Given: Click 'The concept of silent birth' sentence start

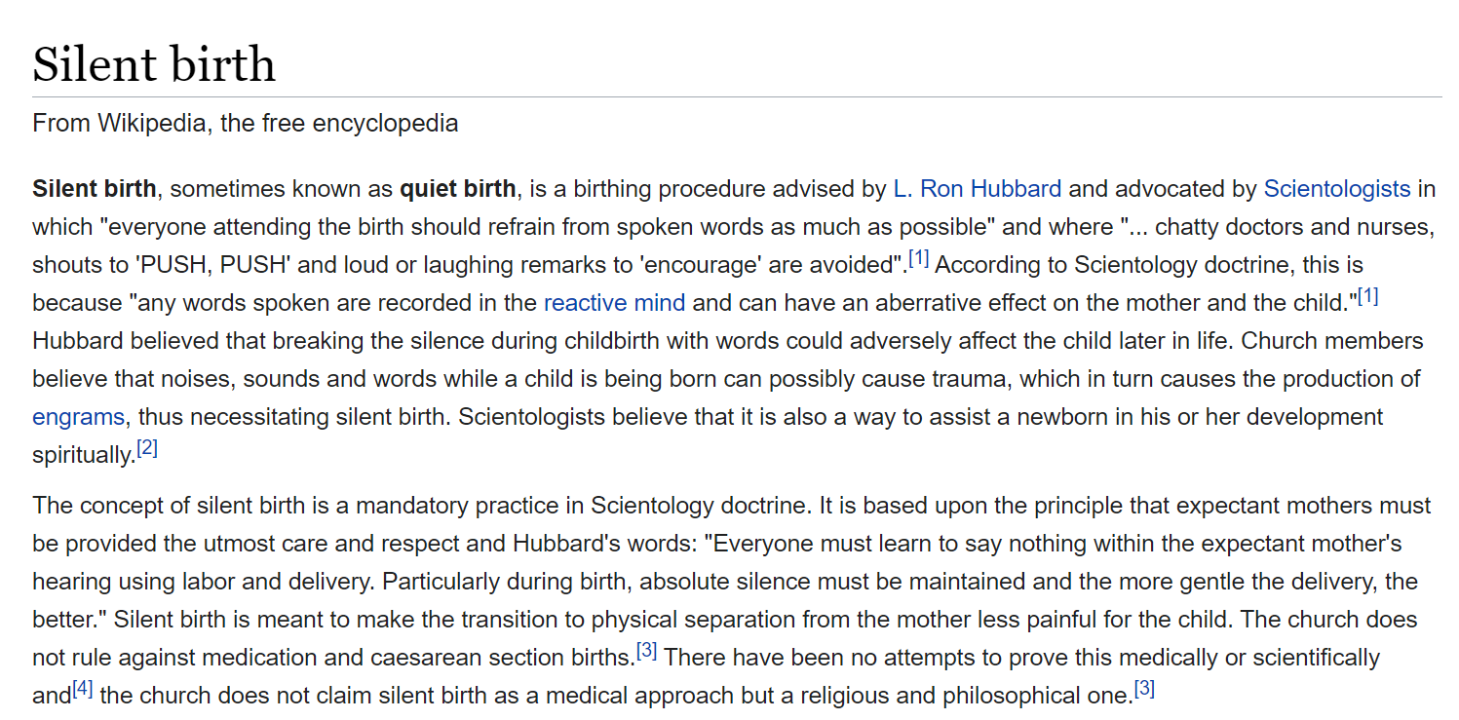Looking at the screenshot, I should (163, 506).
